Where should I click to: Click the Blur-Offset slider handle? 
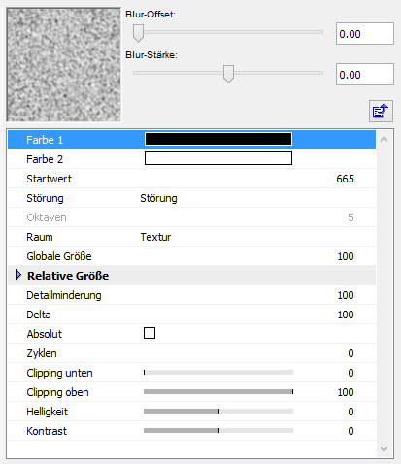pyautogui.click(x=138, y=33)
